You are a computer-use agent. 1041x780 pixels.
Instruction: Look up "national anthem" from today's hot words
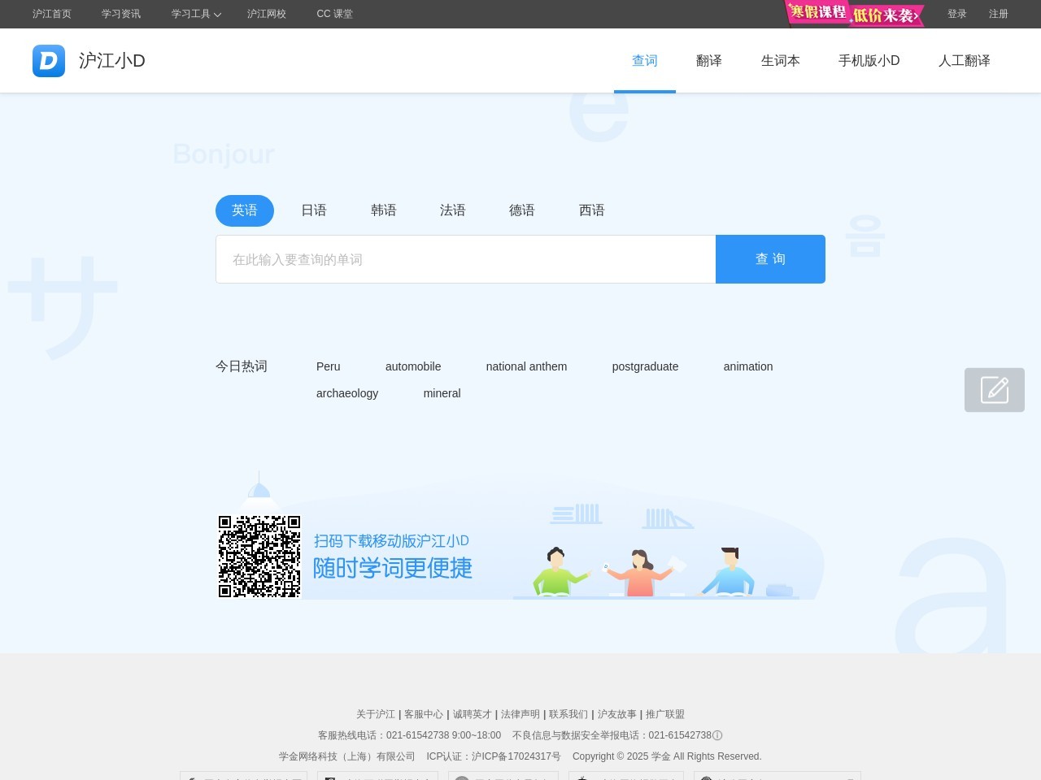click(526, 366)
